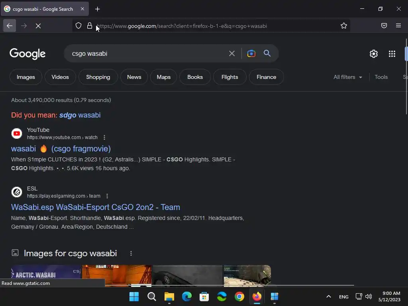This screenshot has width=408, height=306.
Task: Show hidden system tray icons
Action: 329,296
